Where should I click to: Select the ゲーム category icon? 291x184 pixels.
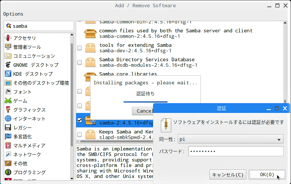(8, 101)
